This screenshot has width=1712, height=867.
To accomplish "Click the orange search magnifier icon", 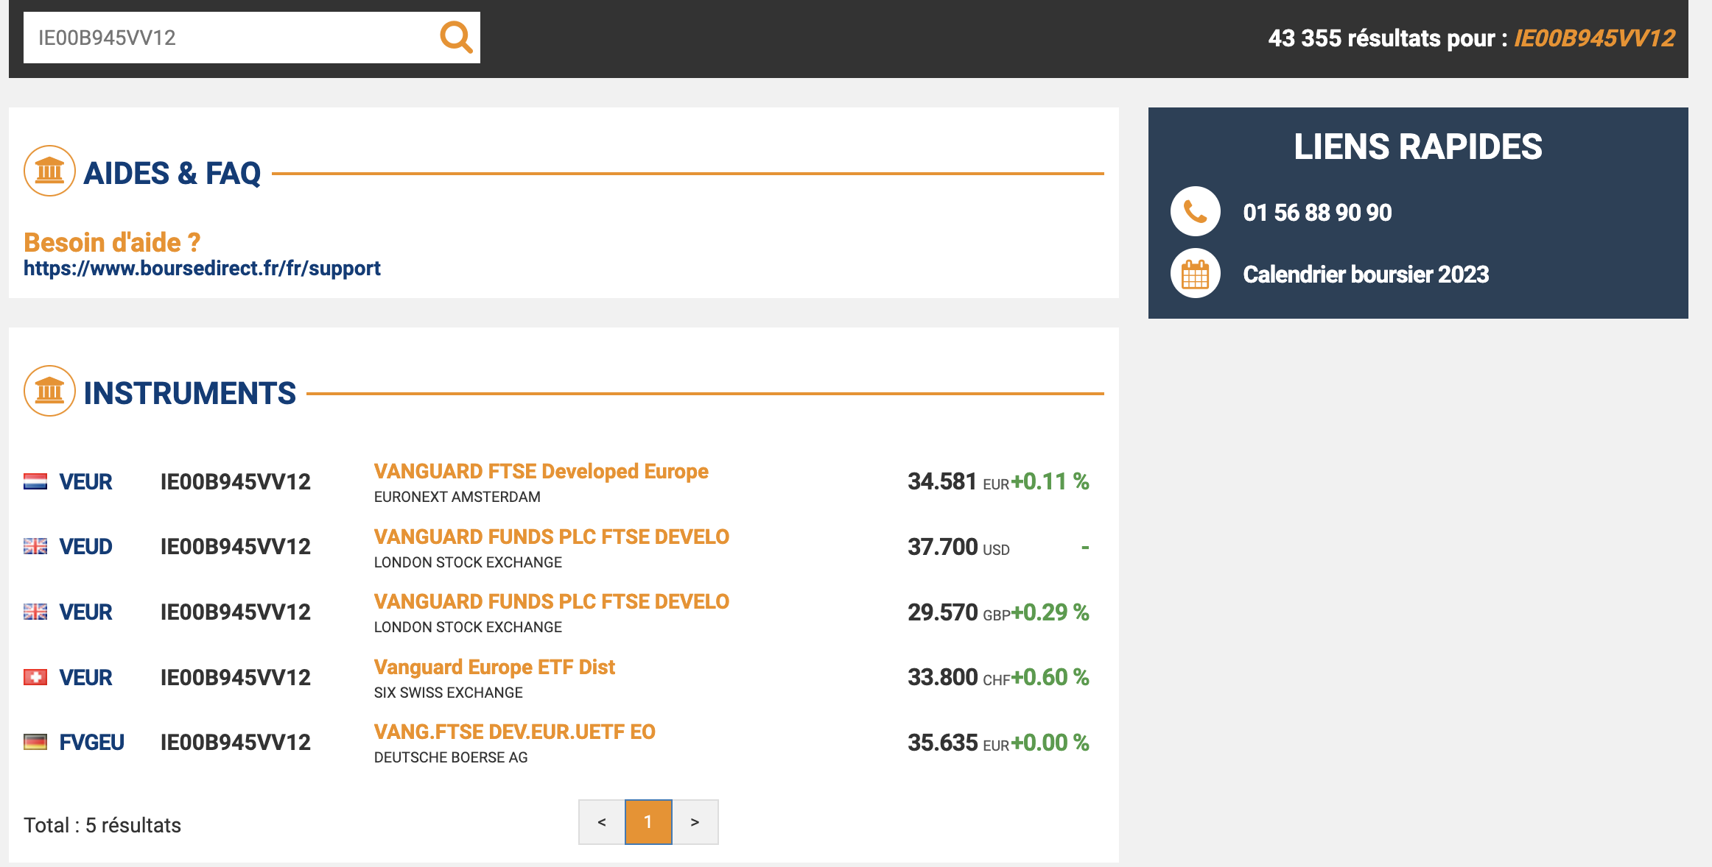I will (x=456, y=37).
